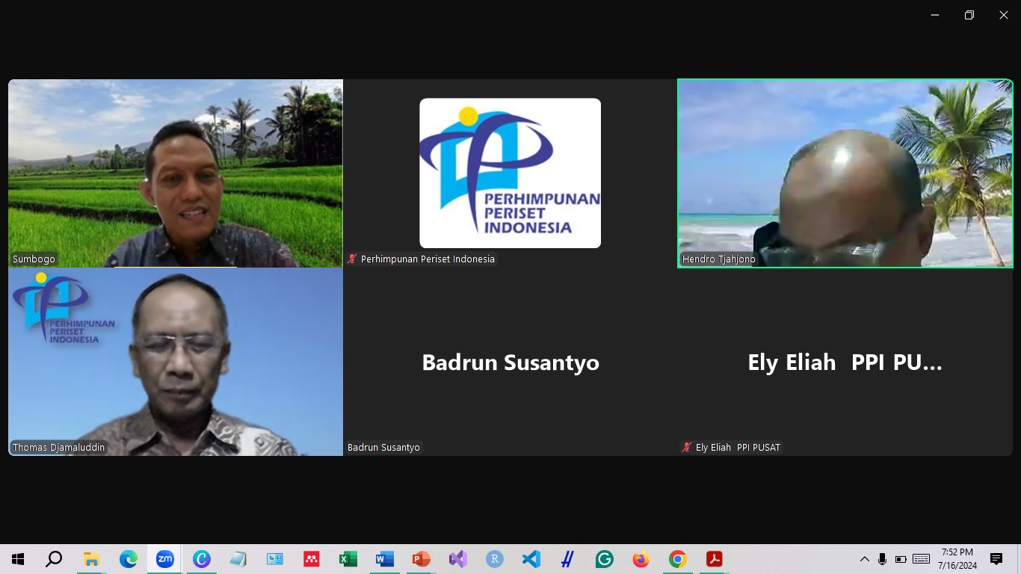Minimize the Zoom meeting window

click(x=935, y=15)
